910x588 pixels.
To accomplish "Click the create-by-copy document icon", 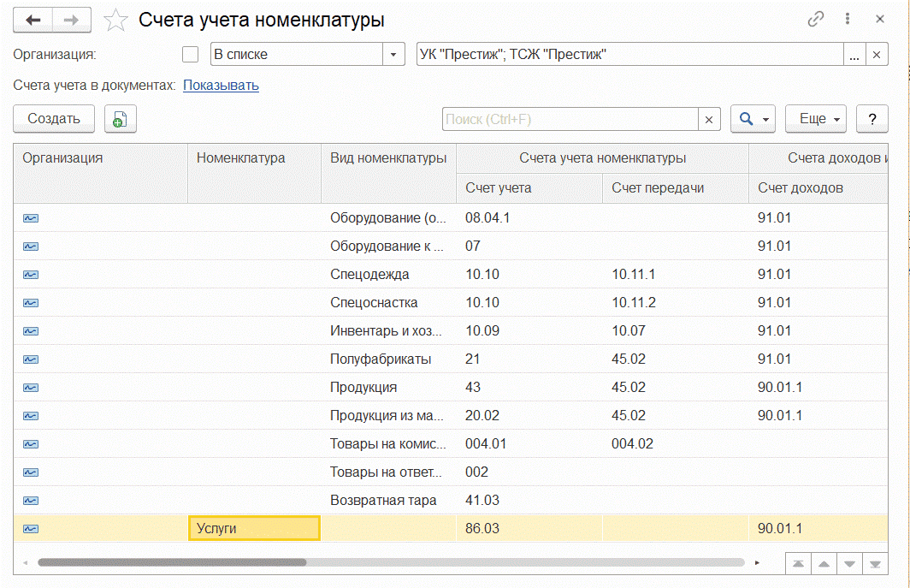I will coord(120,119).
